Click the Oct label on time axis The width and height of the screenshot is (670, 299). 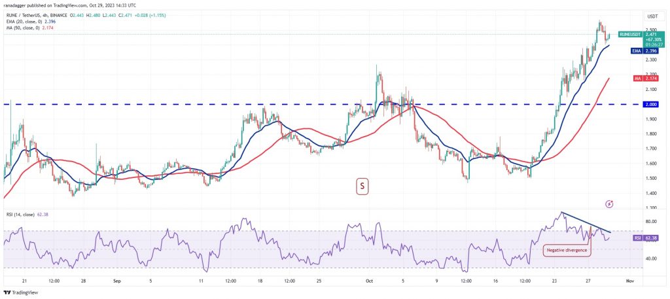[369, 281]
